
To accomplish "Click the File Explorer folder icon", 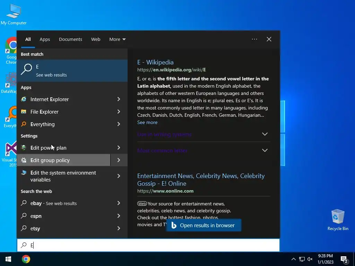I will click(24, 112).
